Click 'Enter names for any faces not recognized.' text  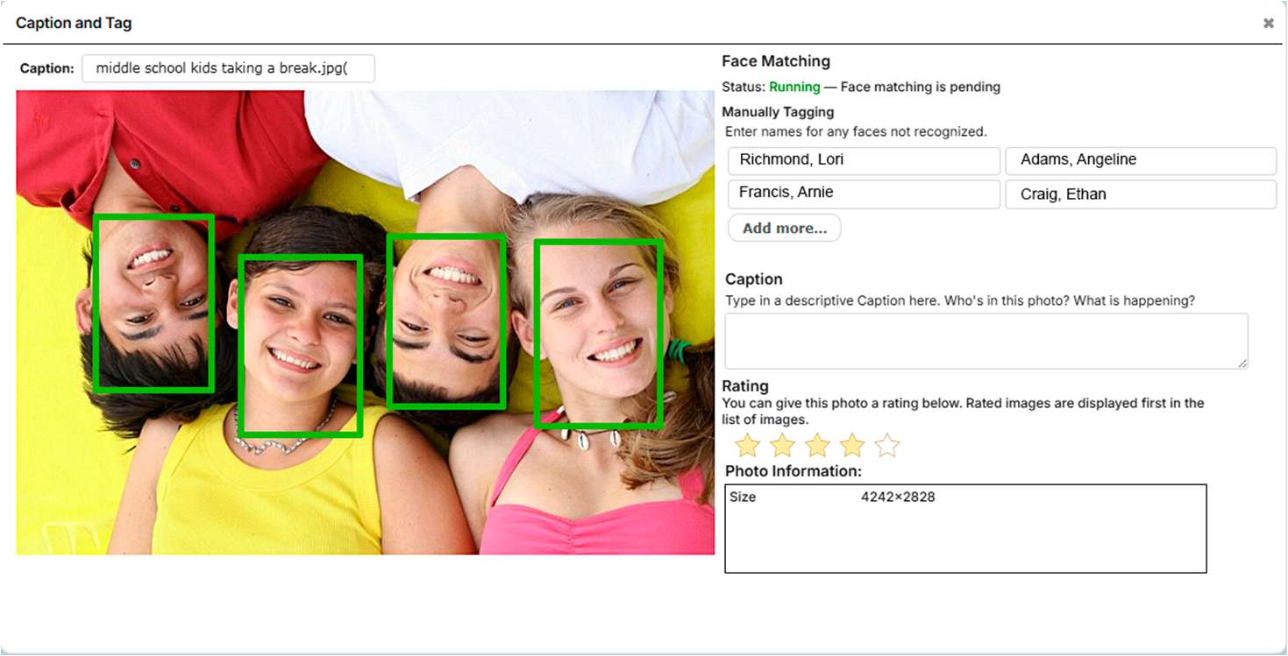point(856,131)
